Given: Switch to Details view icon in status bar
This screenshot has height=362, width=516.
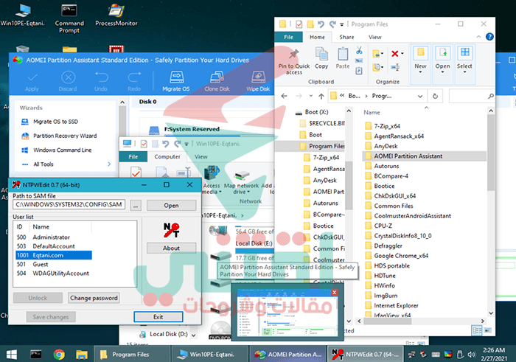Looking at the screenshot, I should [x=476, y=330].
